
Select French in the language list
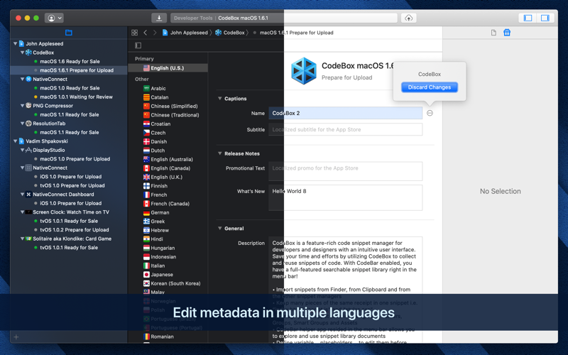click(x=159, y=195)
